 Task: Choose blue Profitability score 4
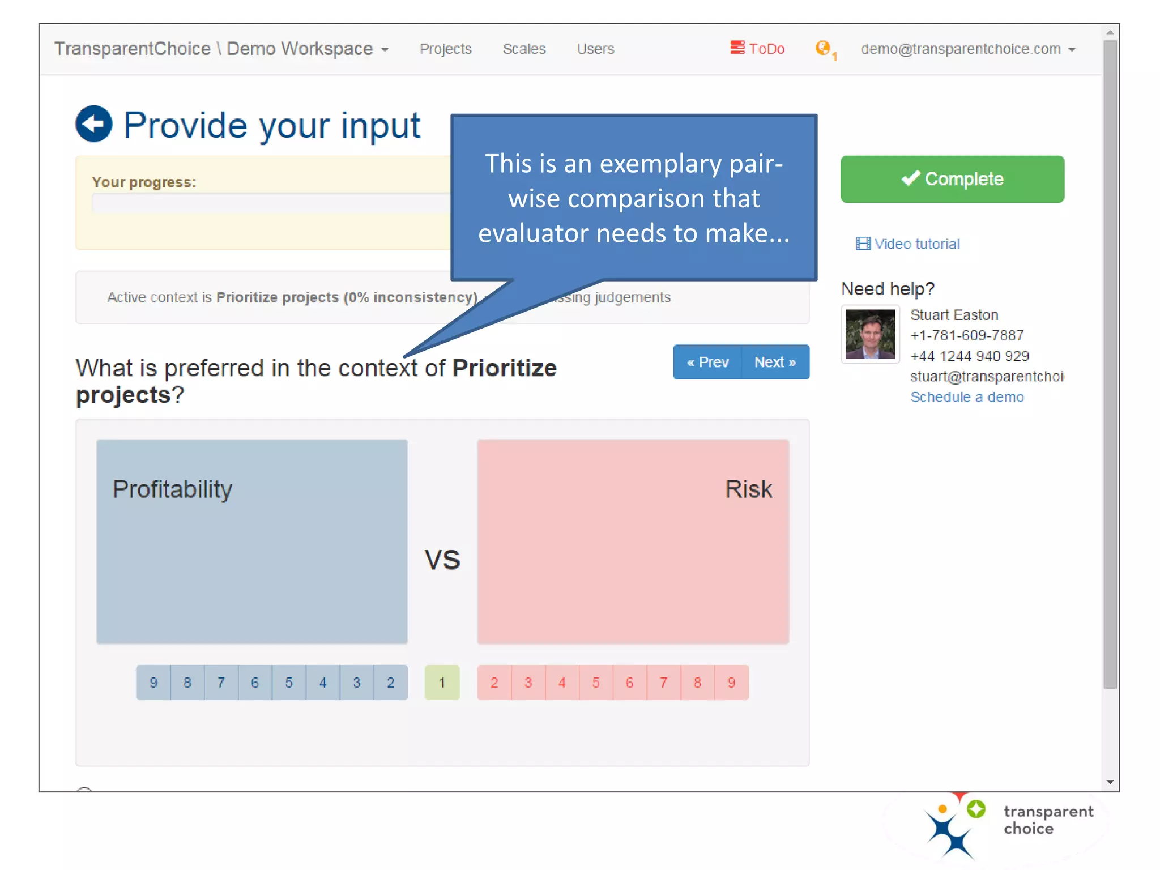[x=323, y=683]
